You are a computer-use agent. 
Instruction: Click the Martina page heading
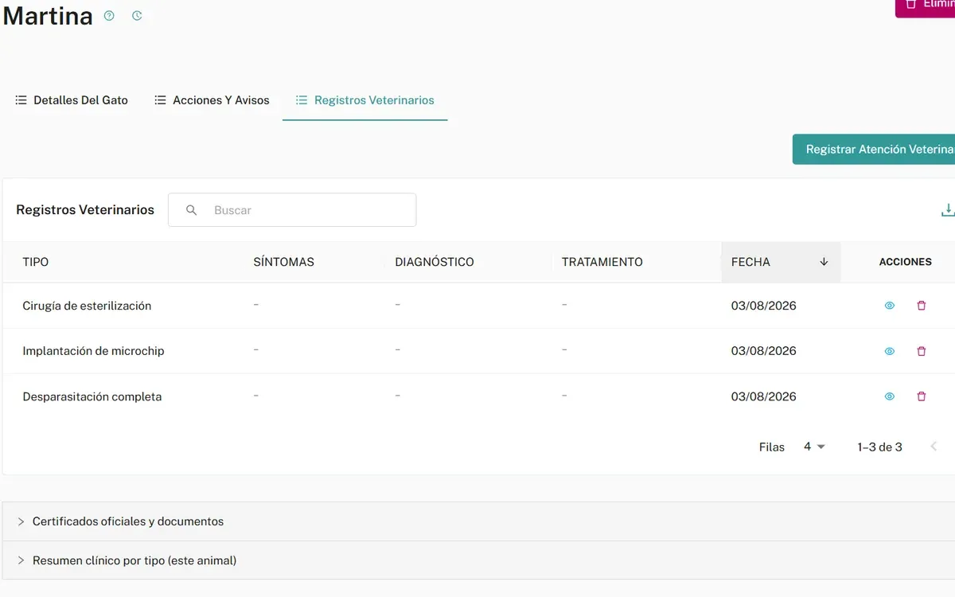48,16
